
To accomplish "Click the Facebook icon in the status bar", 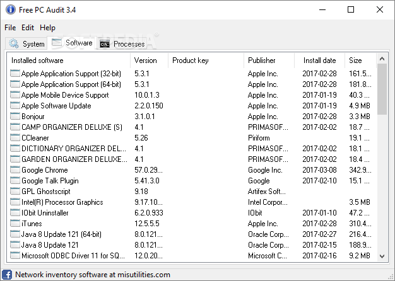I will click(x=7, y=275).
